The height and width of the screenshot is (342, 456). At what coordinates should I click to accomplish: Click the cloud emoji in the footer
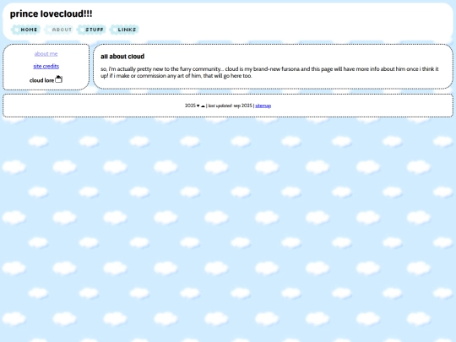coord(203,106)
